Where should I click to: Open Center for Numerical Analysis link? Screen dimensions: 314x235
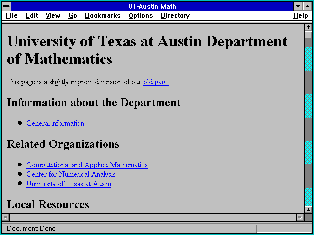pos(71,174)
